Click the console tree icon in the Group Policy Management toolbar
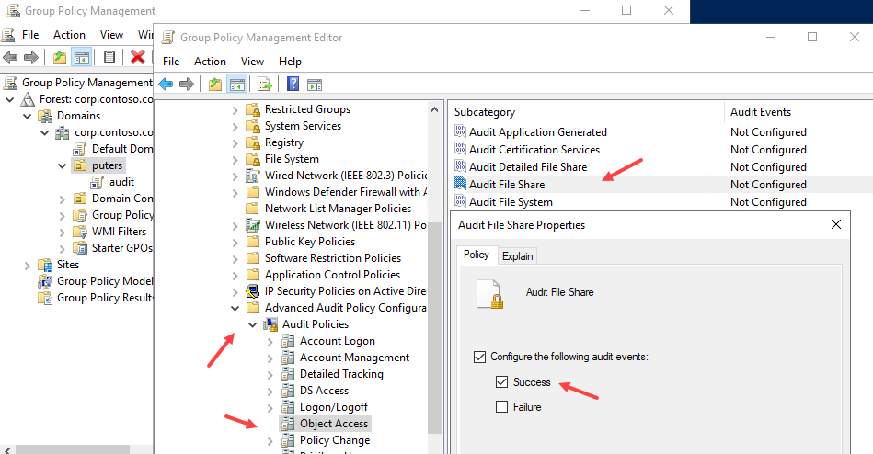This screenshot has width=873, height=454. 82,57
